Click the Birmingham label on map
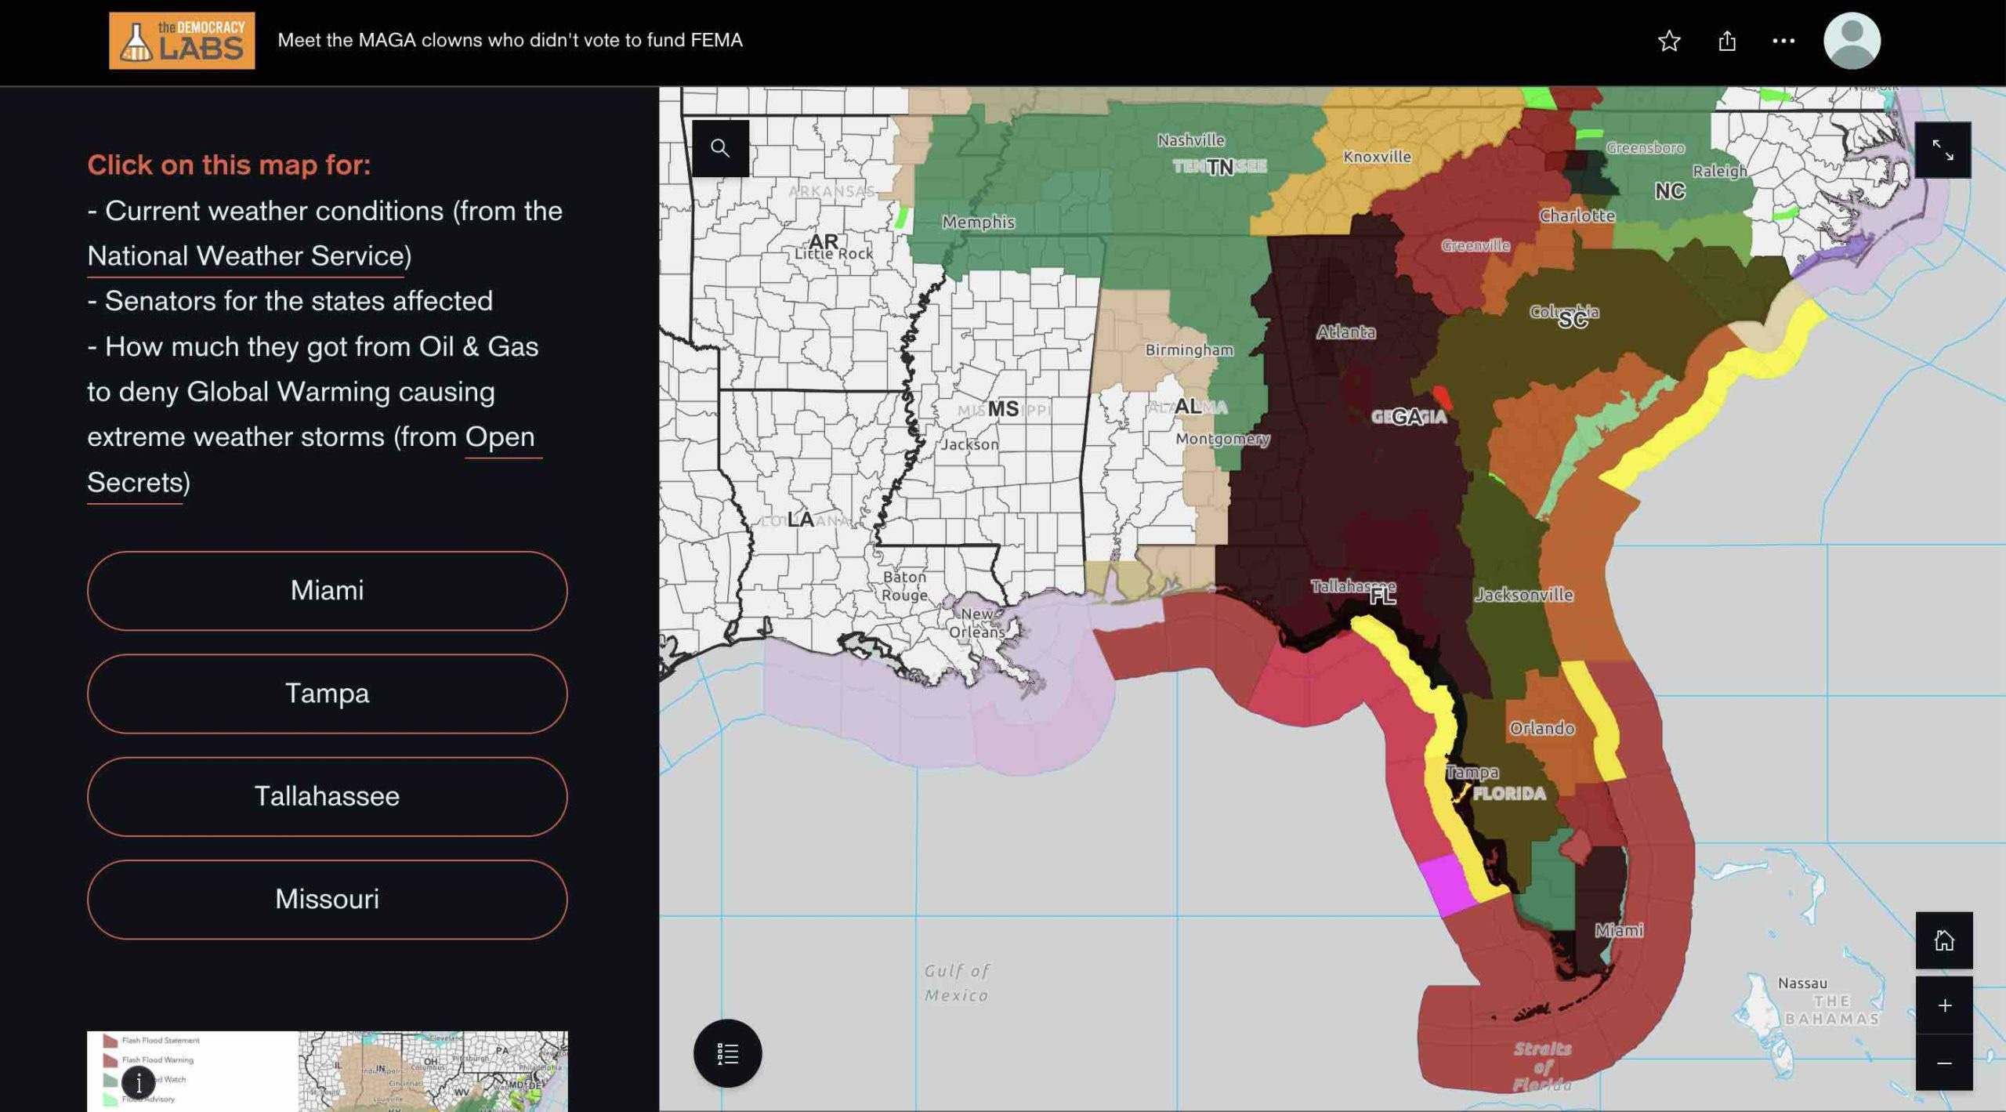The image size is (2006, 1112). click(1189, 350)
